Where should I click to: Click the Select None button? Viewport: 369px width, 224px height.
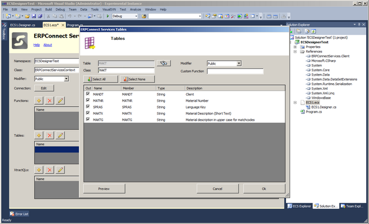point(137,79)
